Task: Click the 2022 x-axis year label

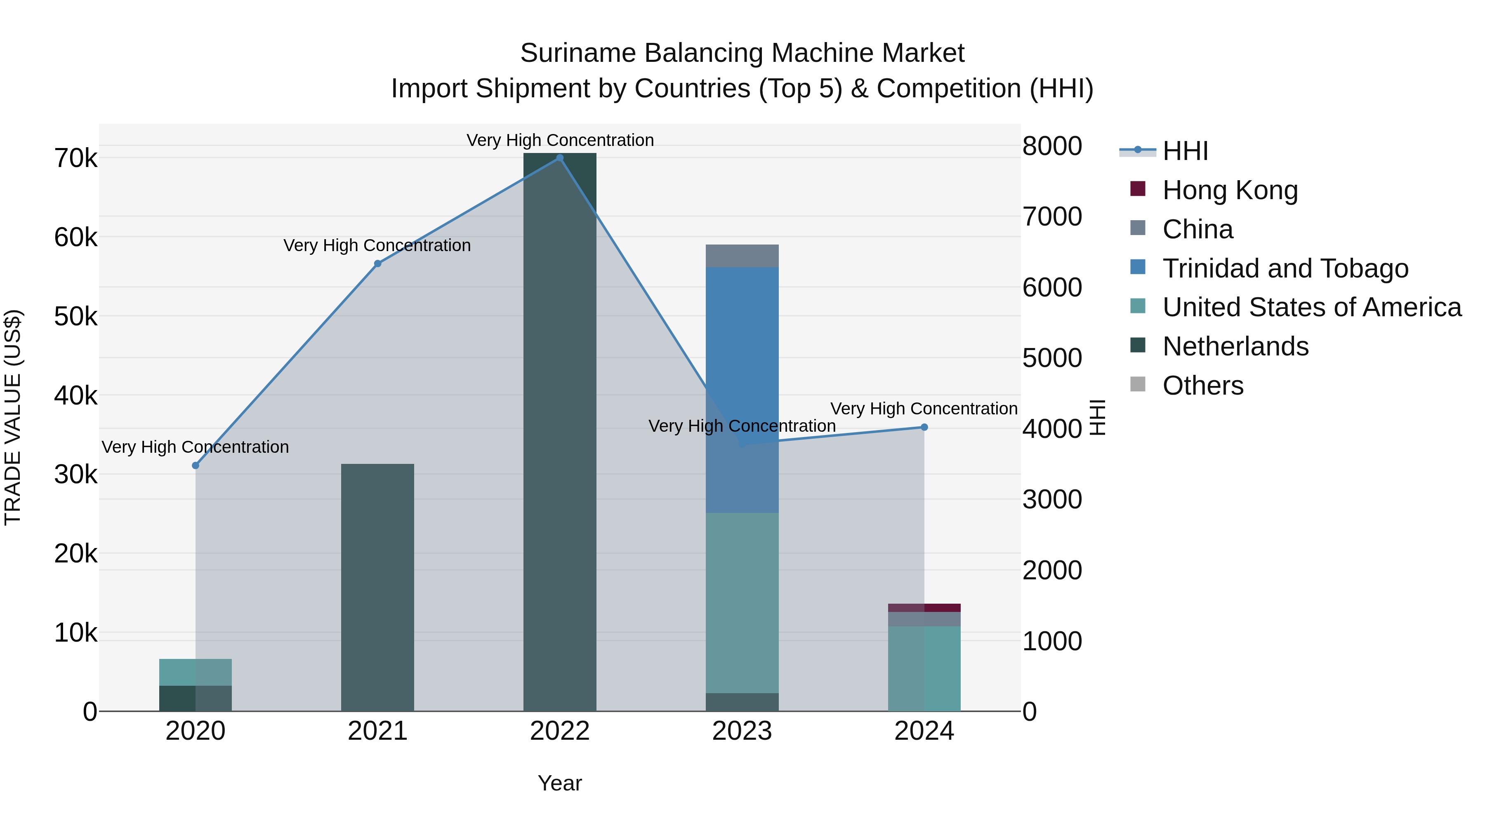Action: 560,731
